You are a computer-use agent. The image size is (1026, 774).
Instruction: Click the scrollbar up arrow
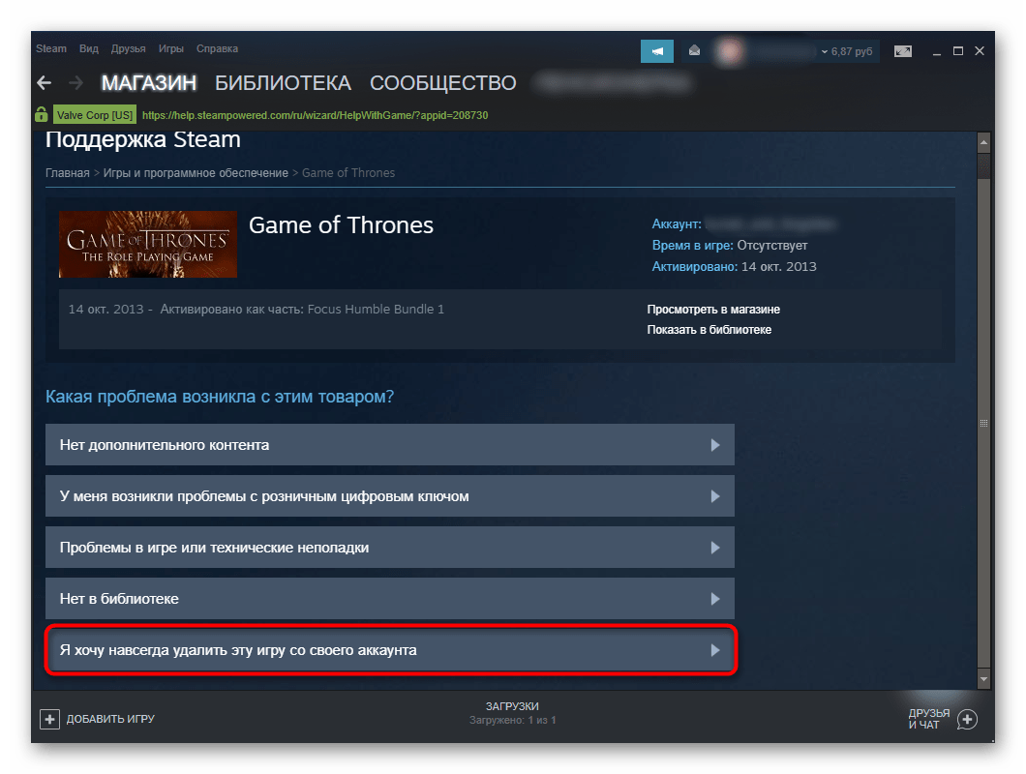tap(983, 141)
